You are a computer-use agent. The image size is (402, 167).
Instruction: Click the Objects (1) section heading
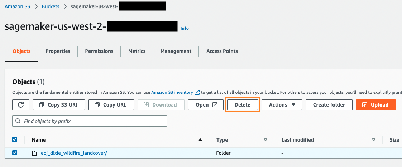(x=28, y=82)
